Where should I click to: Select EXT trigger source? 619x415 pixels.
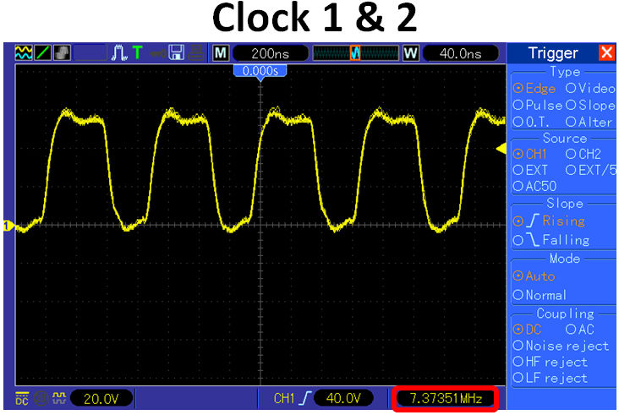click(x=530, y=170)
